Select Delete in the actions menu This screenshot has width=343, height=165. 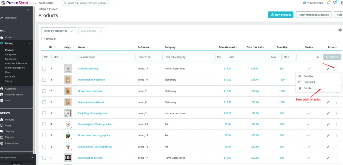coord(307,88)
